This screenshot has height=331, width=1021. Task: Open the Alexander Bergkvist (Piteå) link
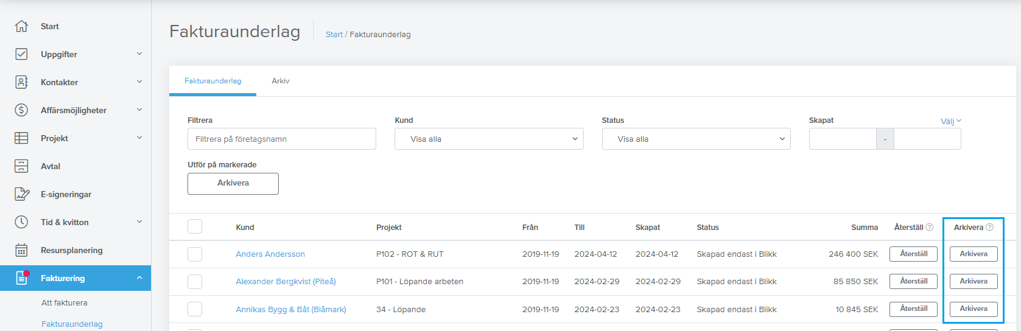point(286,282)
